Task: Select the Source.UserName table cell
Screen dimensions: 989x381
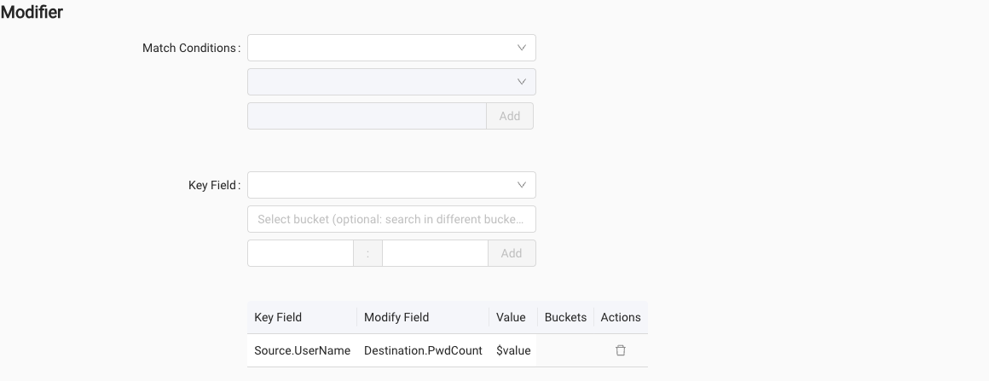Action: 302,350
